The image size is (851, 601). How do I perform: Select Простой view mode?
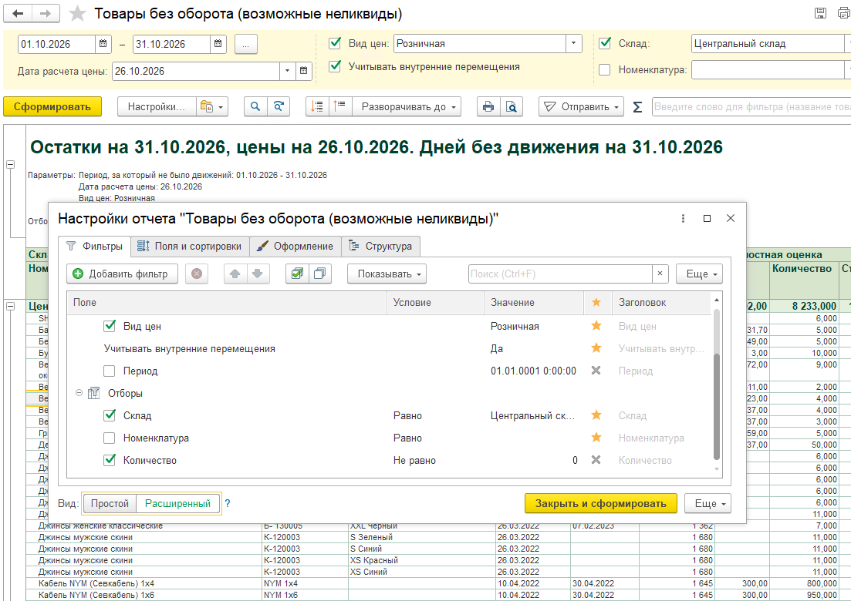110,503
